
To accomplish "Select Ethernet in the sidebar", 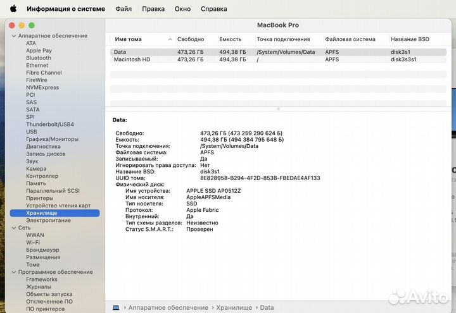I will [x=37, y=65].
